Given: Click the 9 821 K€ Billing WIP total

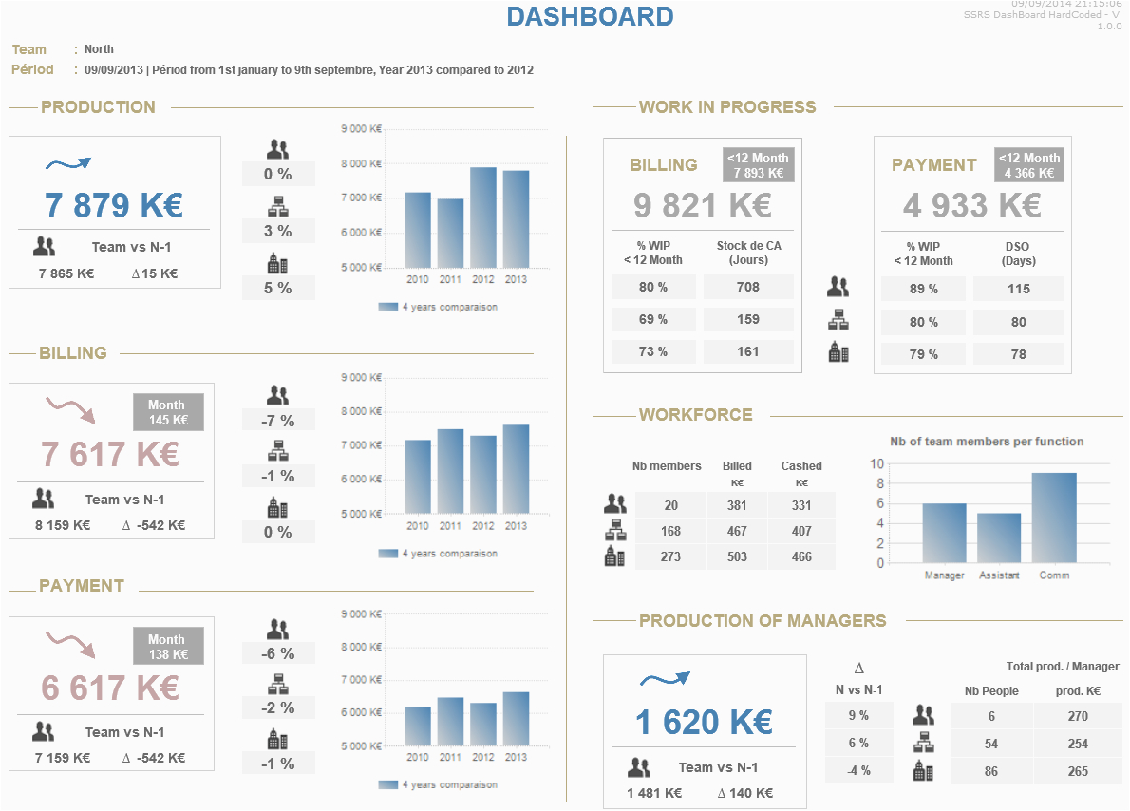Looking at the screenshot, I should pyautogui.click(x=703, y=205).
